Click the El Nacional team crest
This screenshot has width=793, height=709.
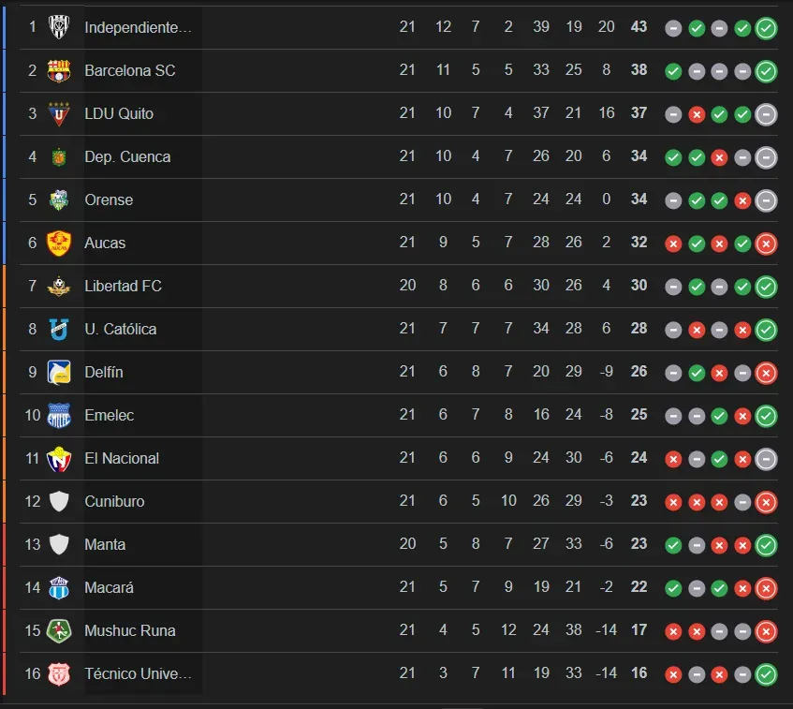59,458
